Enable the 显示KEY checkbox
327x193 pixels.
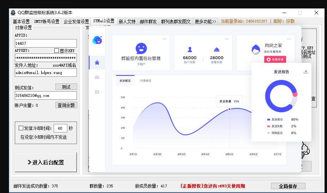click(56, 51)
